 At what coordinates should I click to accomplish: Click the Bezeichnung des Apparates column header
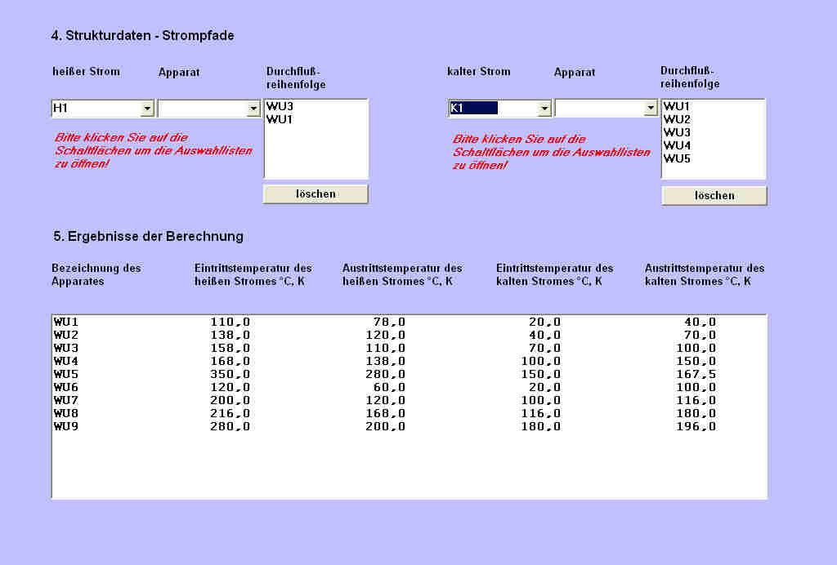(x=96, y=274)
